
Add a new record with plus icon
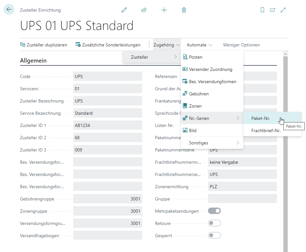coord(164,10)
